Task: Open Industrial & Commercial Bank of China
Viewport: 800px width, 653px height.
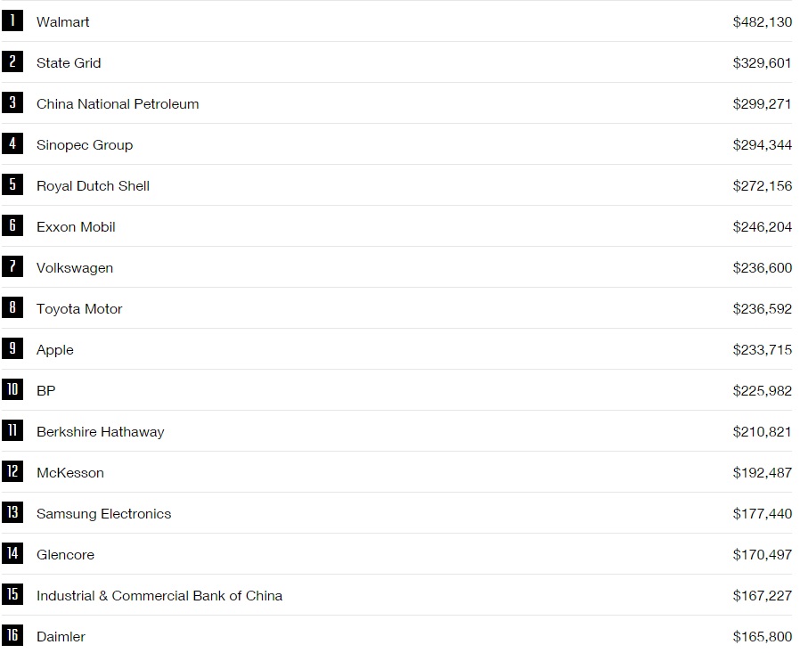Action: [159, 595]
